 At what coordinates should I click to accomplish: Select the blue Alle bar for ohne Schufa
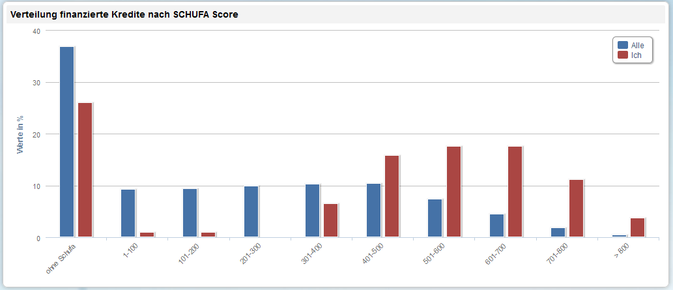[x=67, y=142]
